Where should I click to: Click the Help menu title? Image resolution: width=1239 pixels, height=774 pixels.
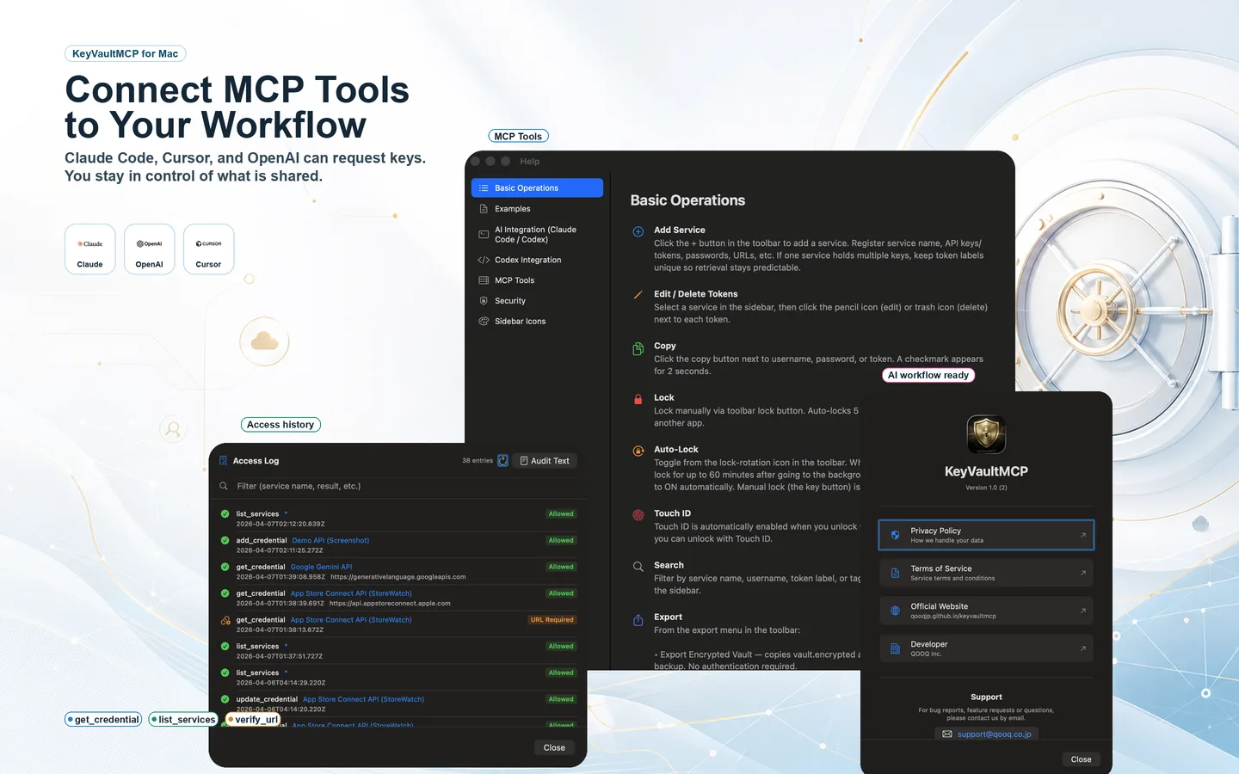point(529,162)
